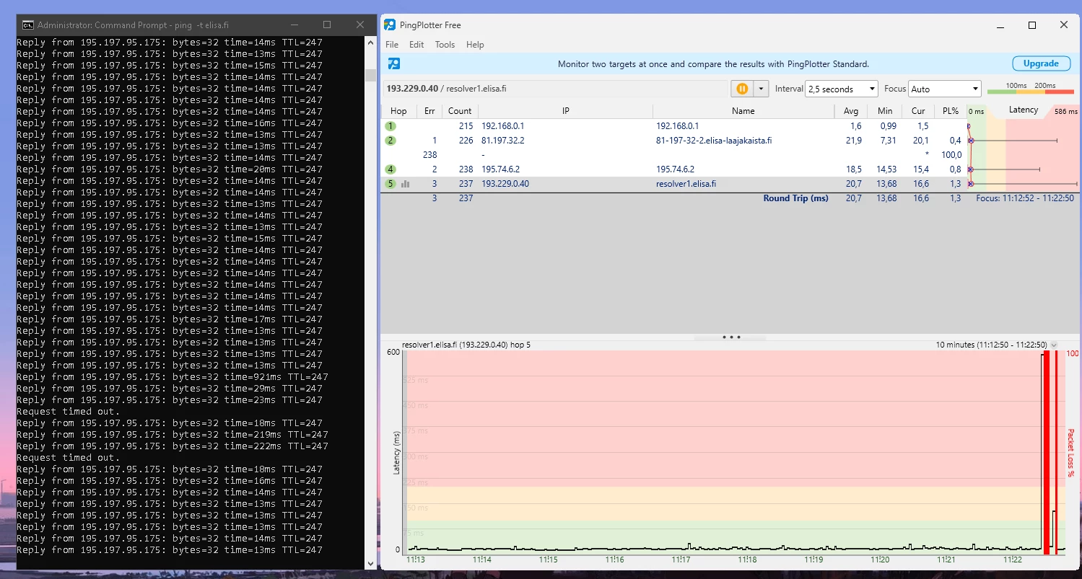Click the hop 5 green circle icon

coord(391,184)
